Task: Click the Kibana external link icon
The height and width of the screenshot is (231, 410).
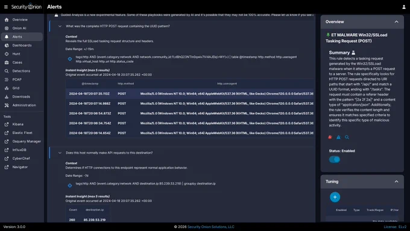Action: point(7,124)
